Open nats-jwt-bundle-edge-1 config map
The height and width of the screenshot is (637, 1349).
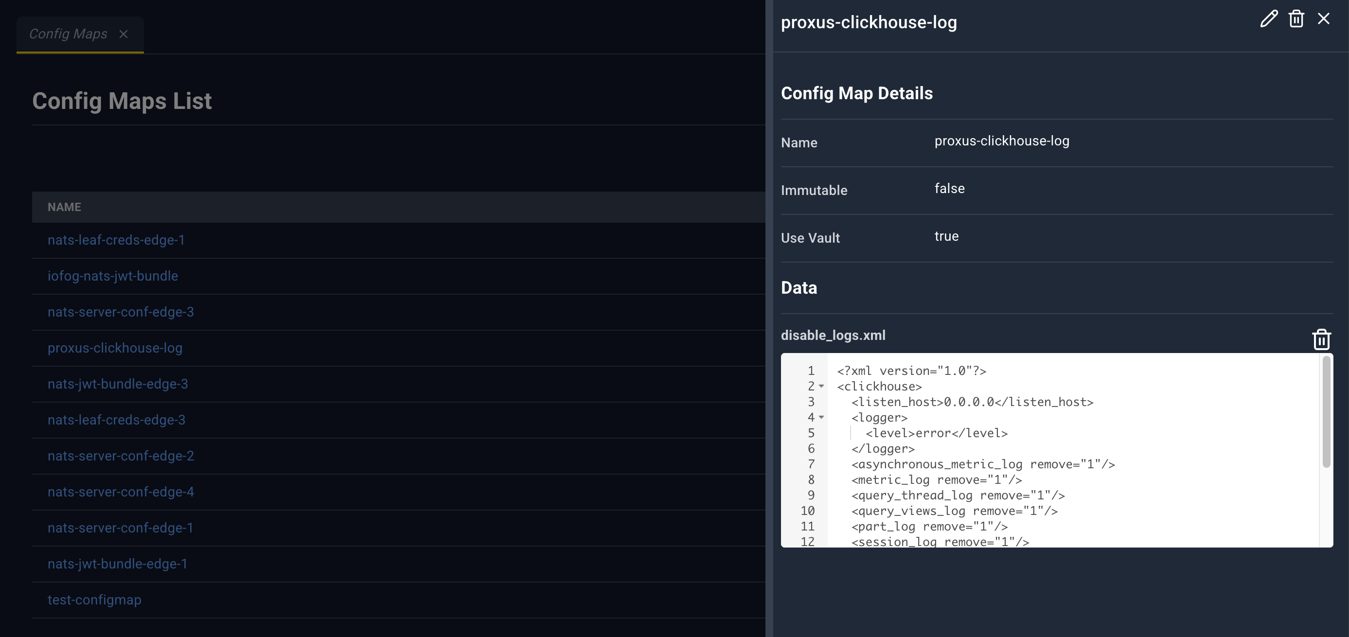[x=117, y=564]
